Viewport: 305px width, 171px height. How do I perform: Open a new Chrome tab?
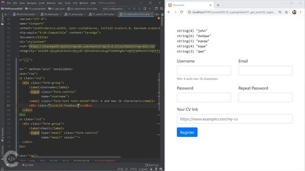218,5
